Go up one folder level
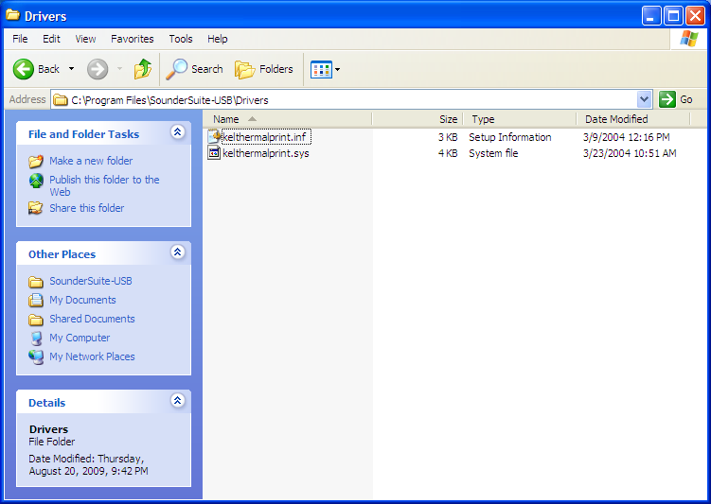 point(143,69)
